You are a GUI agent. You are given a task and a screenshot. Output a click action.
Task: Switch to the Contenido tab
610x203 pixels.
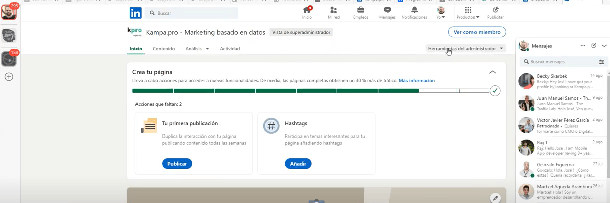pyautogui.click(x=164, y=49)
